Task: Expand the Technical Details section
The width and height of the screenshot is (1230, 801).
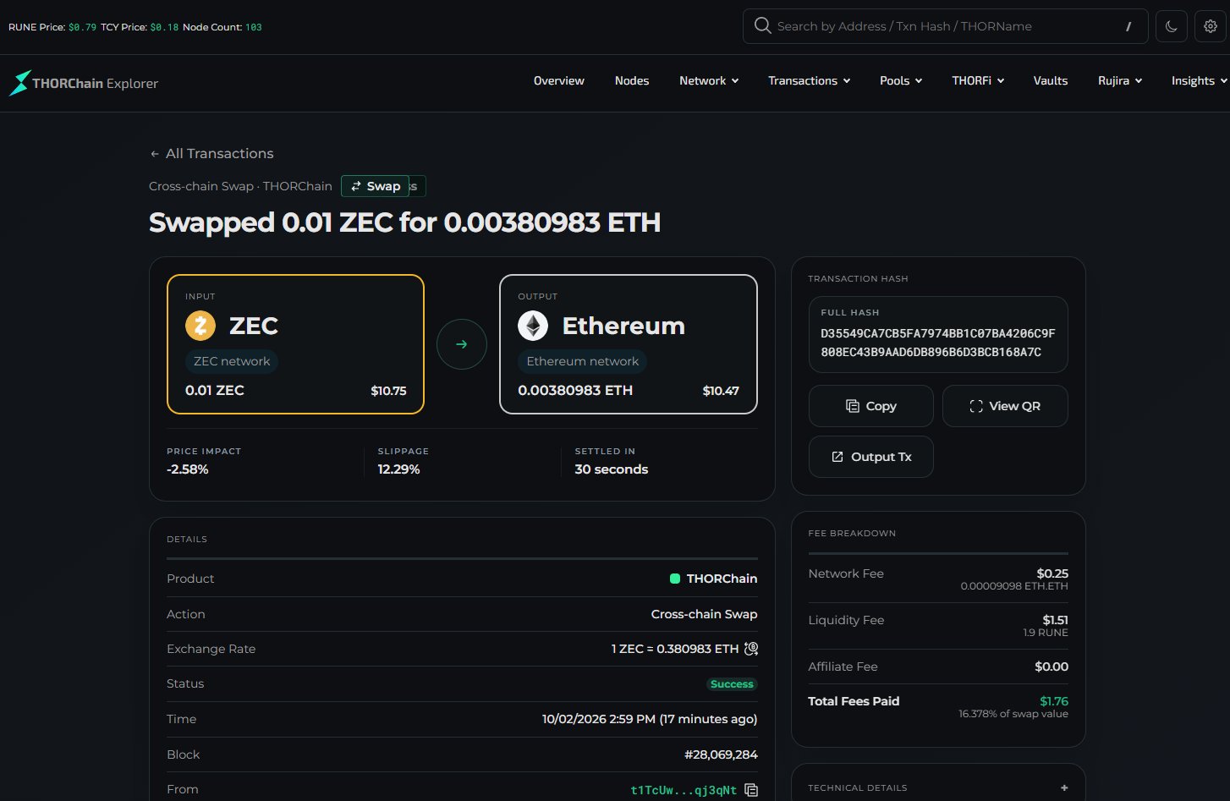Action: [x=1064, y=787]
